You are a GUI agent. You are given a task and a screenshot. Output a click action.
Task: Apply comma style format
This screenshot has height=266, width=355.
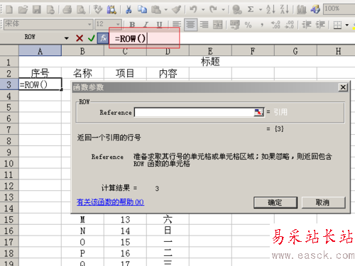(262, 24)
